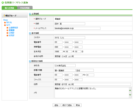
Task: Switch to the 共有住所録 tab
Action: pos(25,8)
